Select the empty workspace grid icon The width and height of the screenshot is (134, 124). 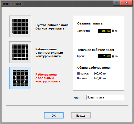click(20, 26)
